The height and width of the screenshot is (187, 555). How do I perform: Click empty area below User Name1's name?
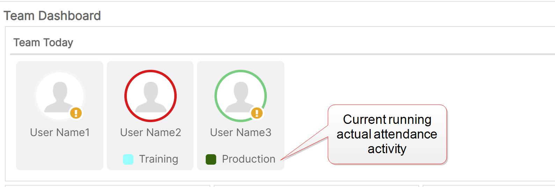point(60,155)
